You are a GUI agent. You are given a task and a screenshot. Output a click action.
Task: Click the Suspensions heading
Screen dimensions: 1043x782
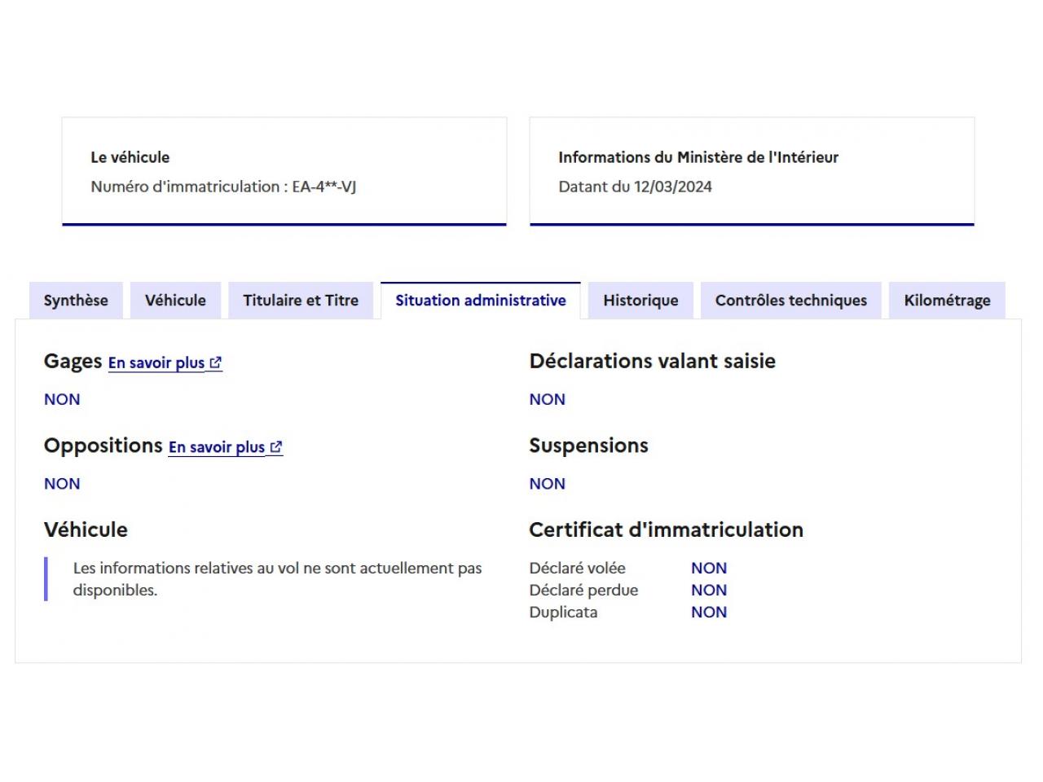point(588,446)
